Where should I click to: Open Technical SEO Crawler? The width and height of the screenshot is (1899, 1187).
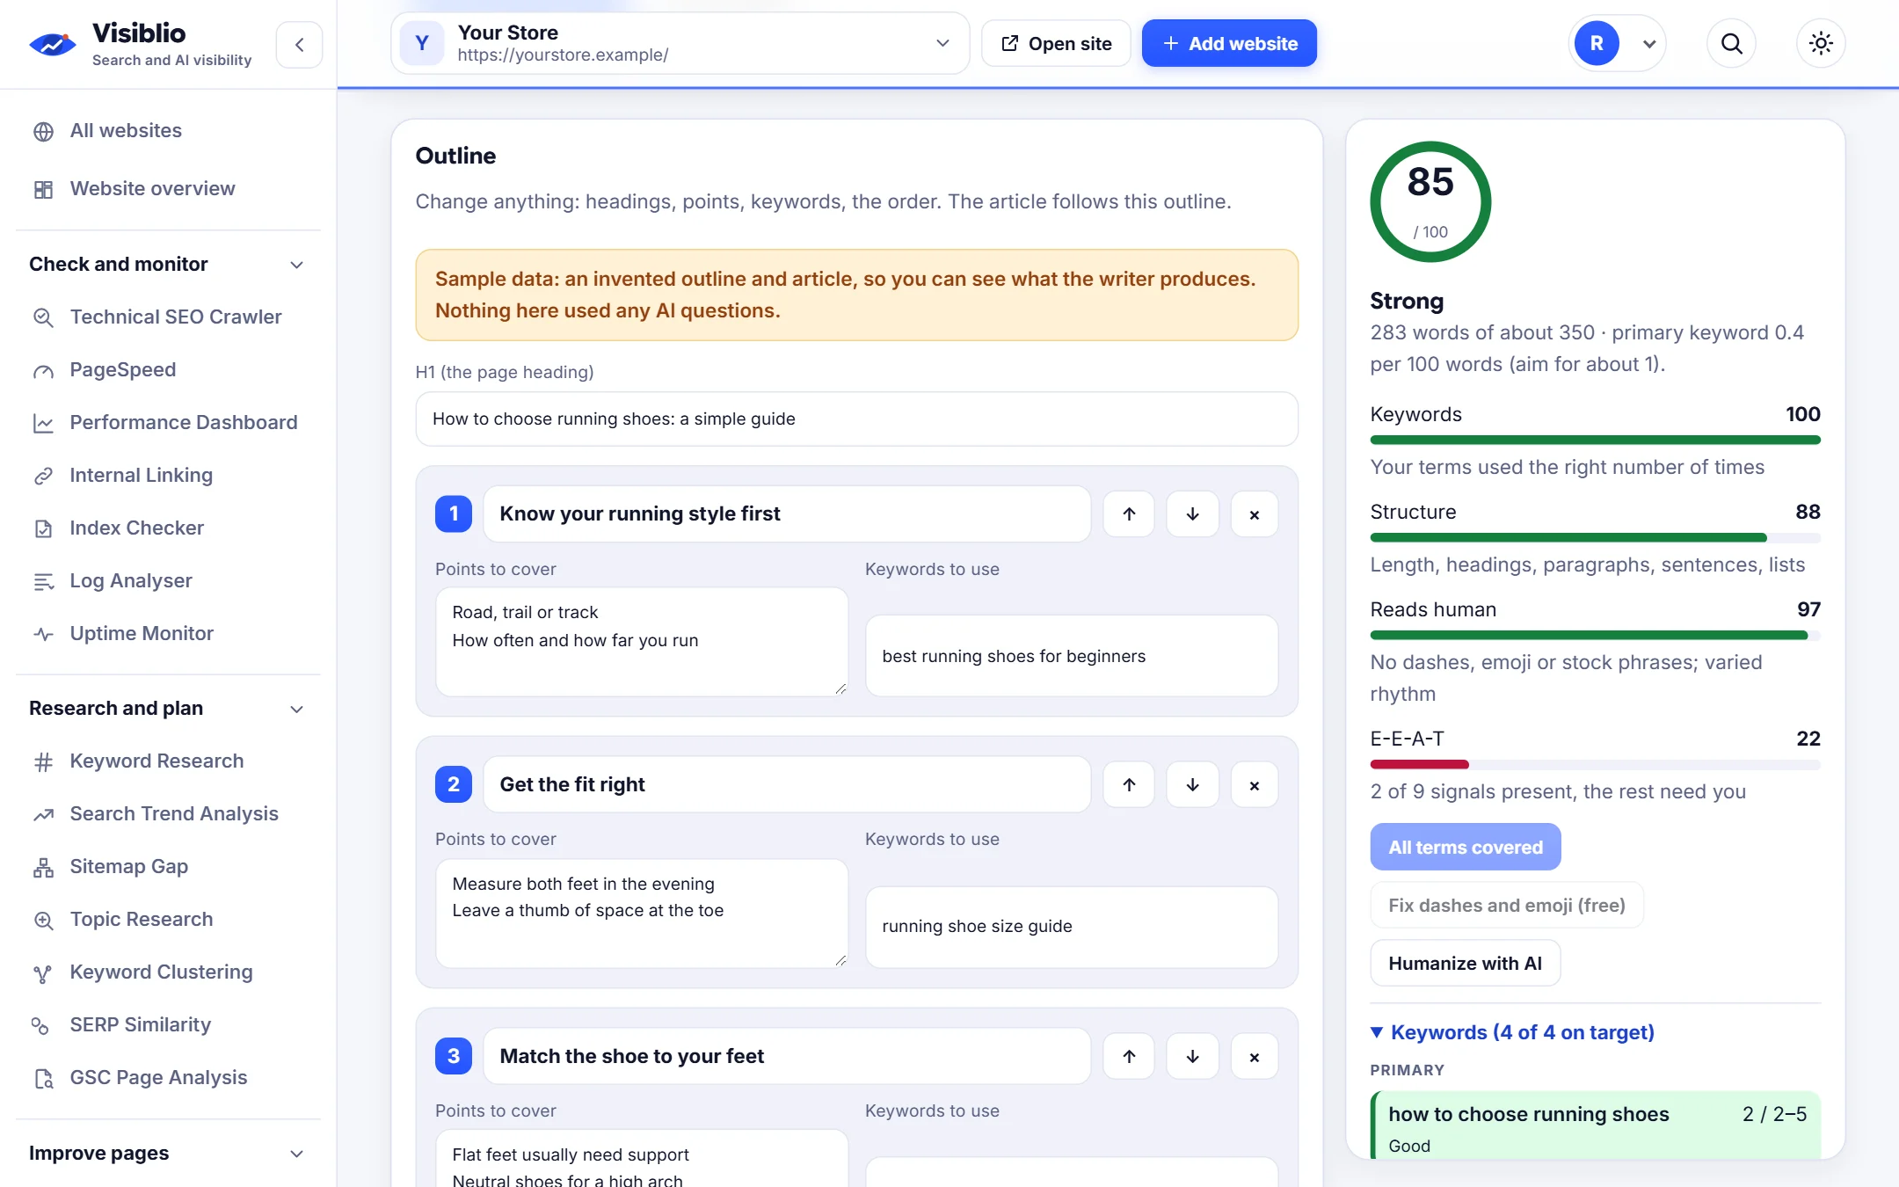click(x=175, y=317)
